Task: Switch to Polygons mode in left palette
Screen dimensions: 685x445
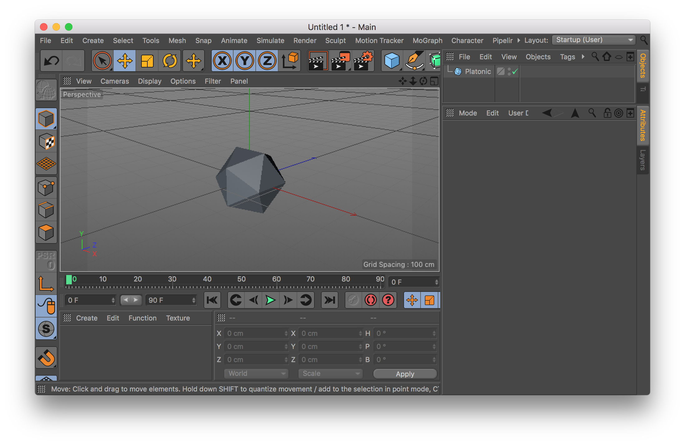Action: (x=46, y=232)
